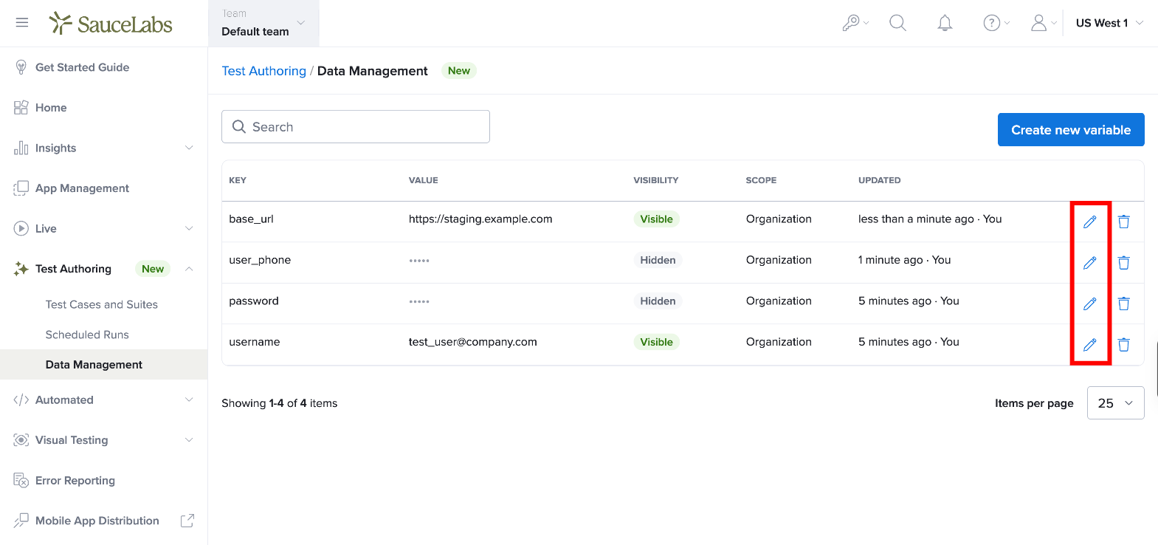This screenshot has width=1158, height=545.
Task: Follow the Test Authoring breadcrumb link
Action: point(263,71)
